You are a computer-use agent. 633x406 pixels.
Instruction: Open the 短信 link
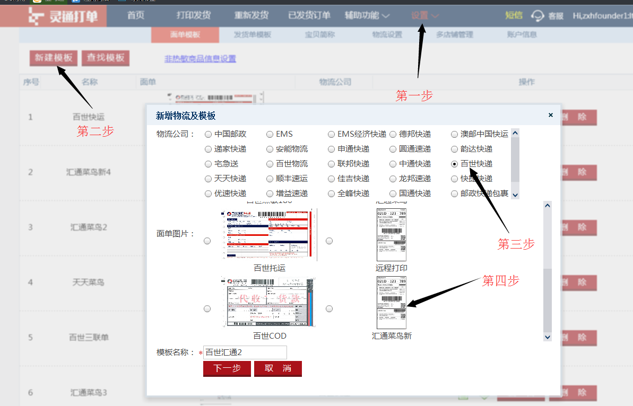click(514, 16)
